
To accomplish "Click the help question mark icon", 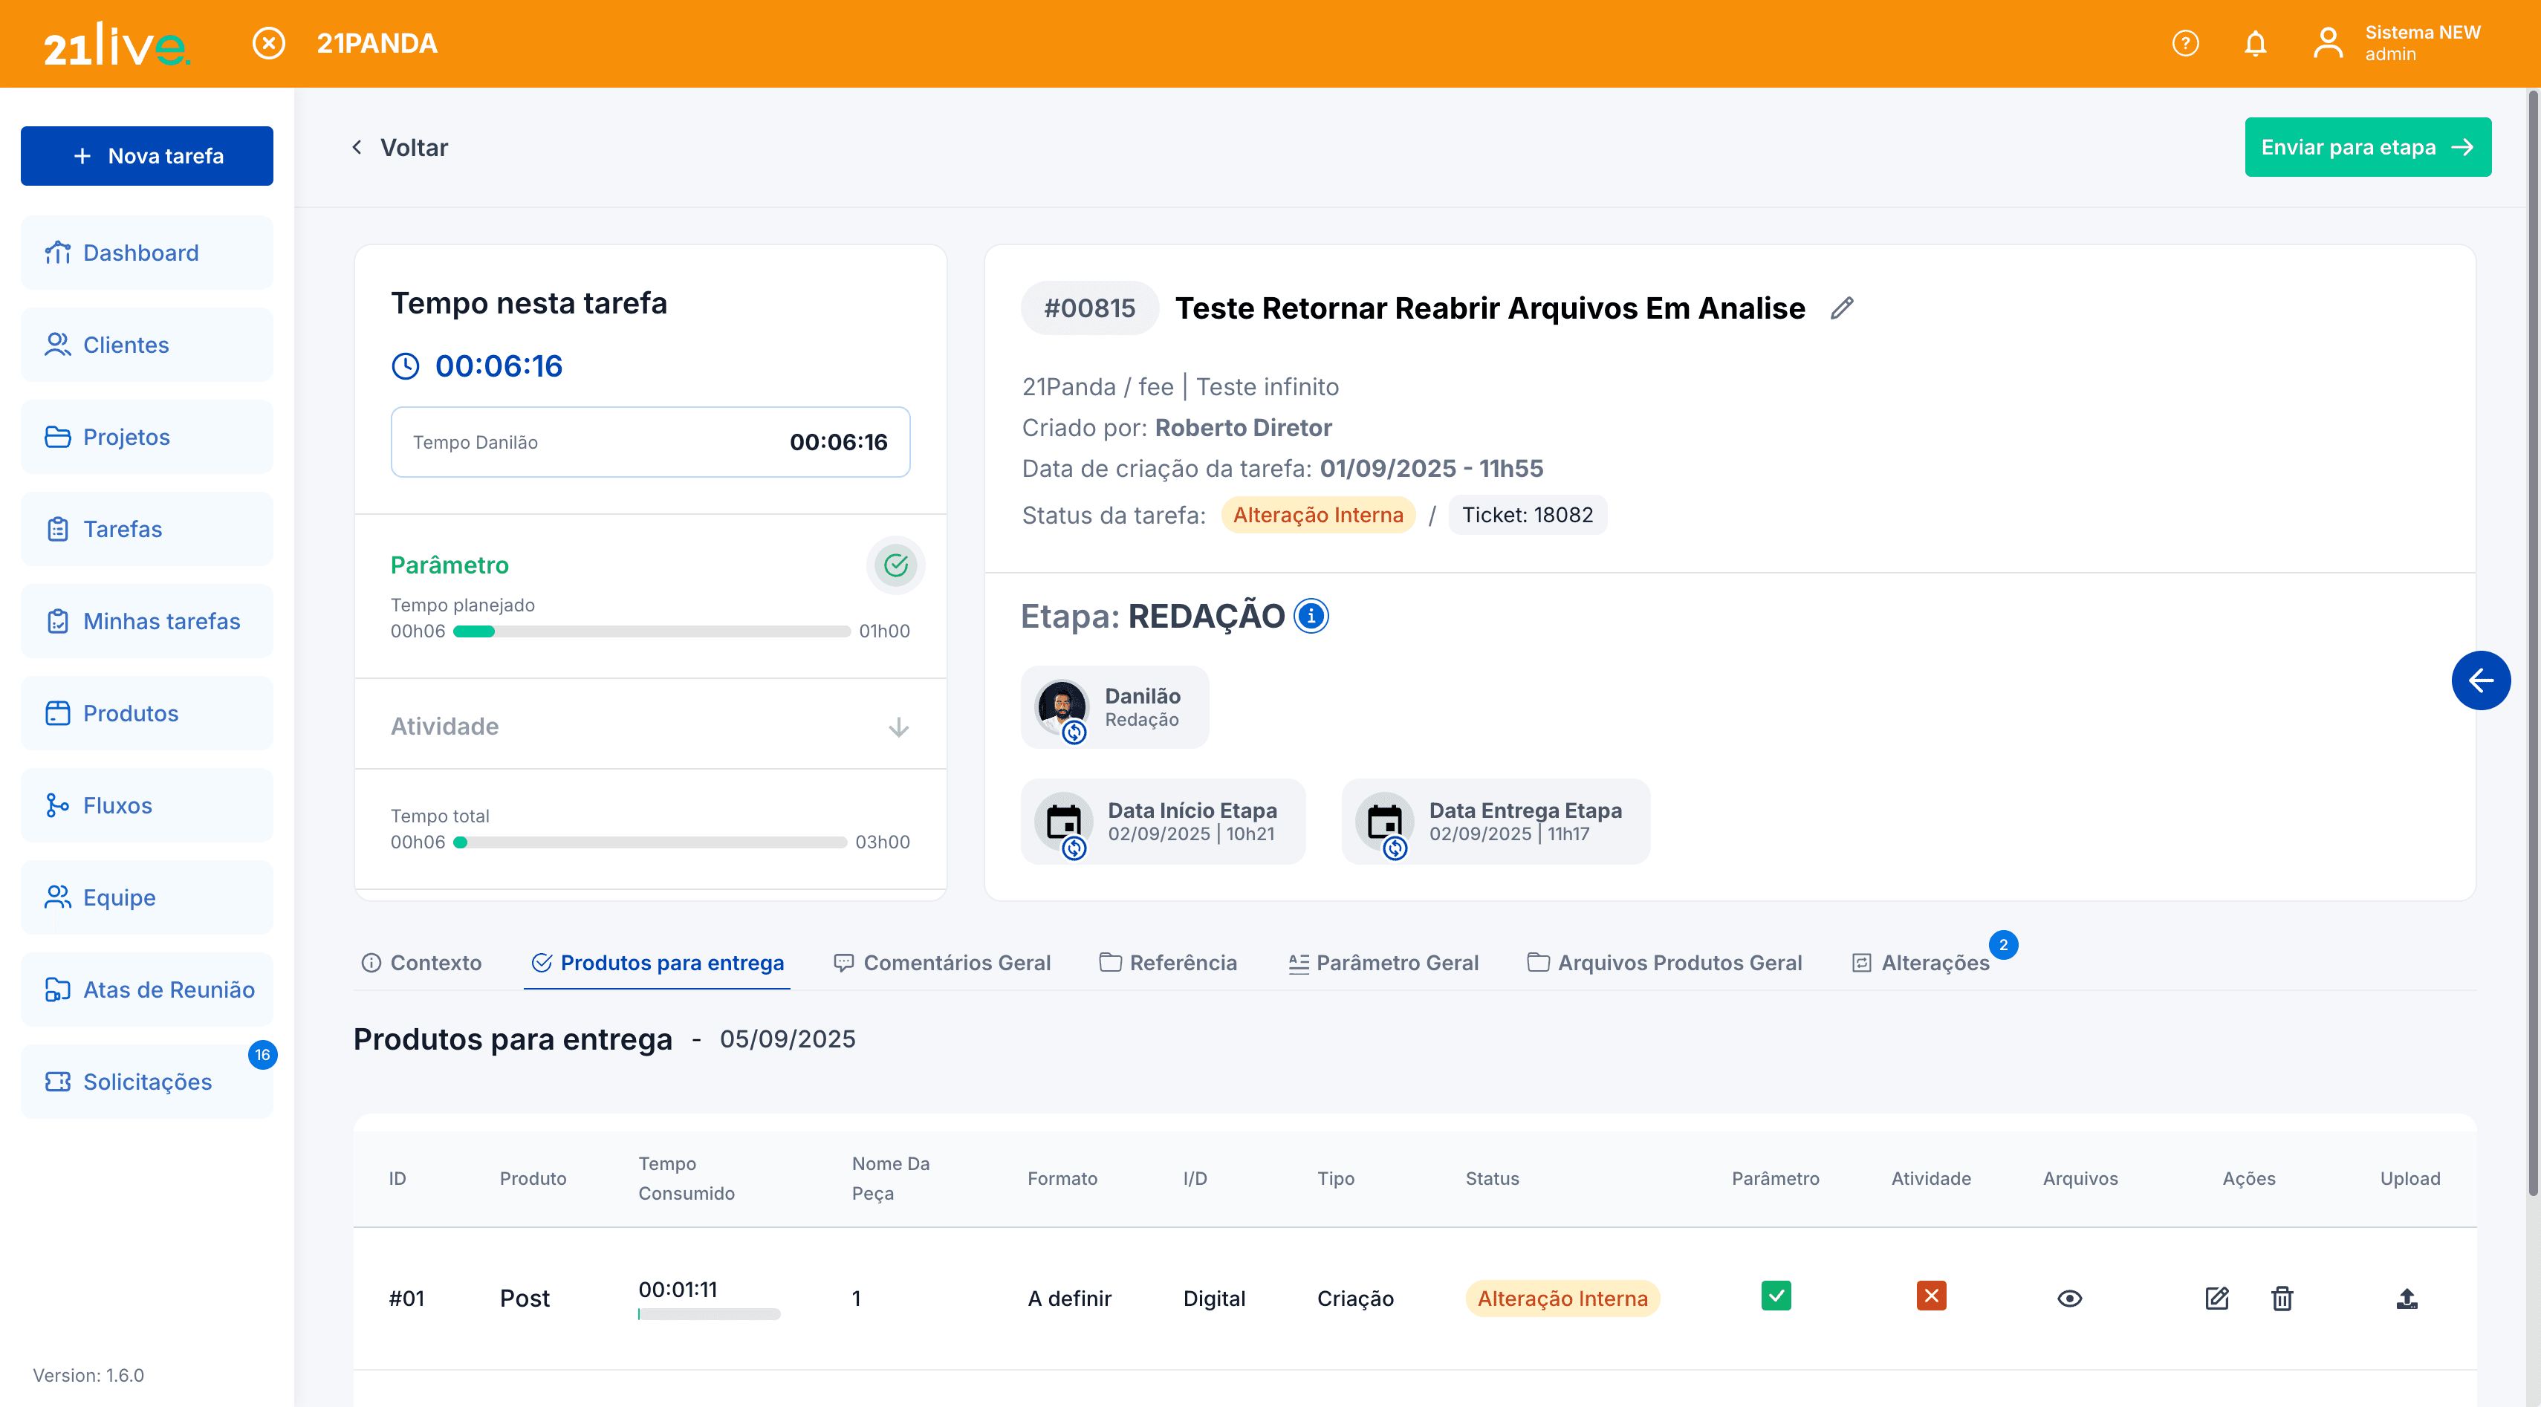I will [2185, 43].
